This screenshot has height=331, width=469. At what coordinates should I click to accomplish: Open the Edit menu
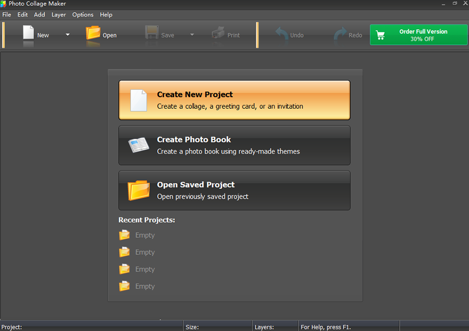tap(22, 15)
